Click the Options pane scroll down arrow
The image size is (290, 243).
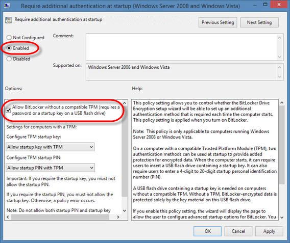pyautogui.click(x=125, y=210)
